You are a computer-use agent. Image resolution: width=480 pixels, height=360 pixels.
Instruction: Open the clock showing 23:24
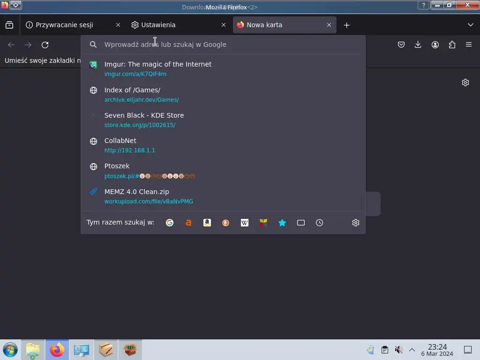tap(437, 350)
